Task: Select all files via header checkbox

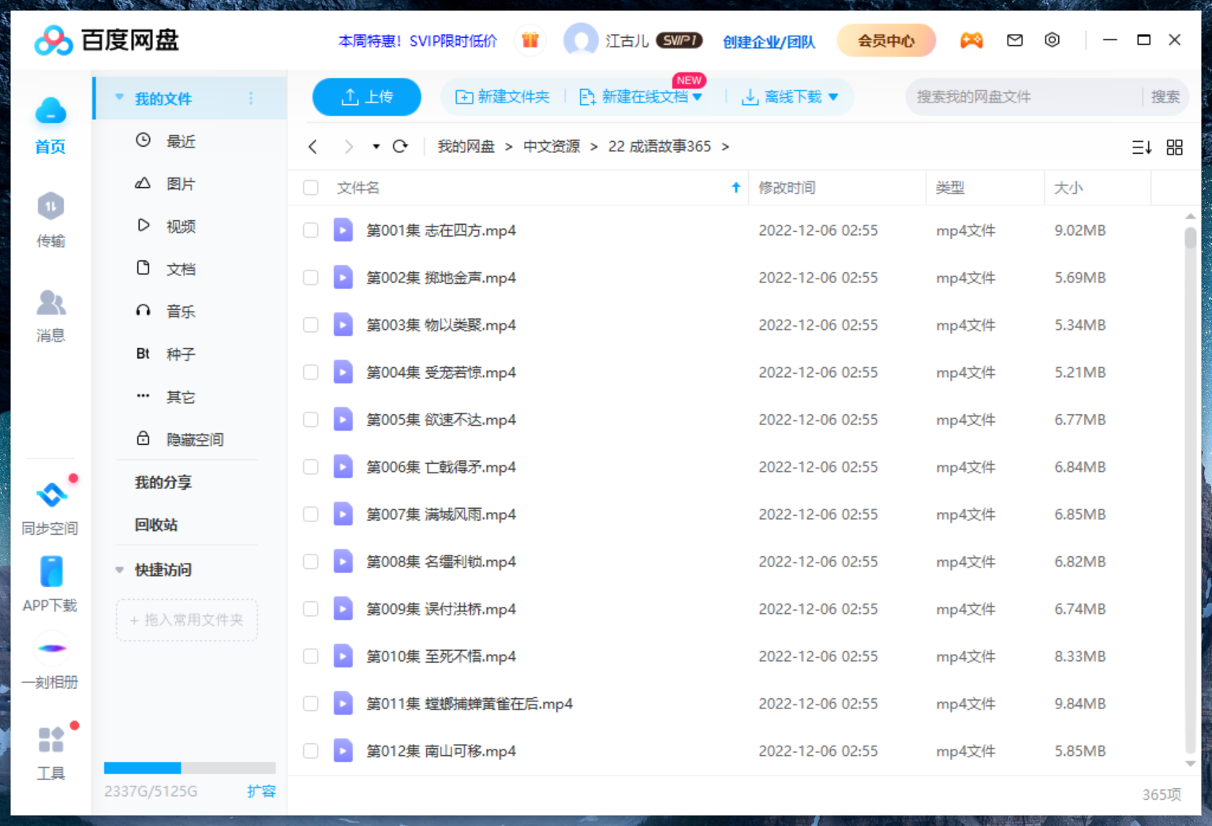Action: pos(310,188)
